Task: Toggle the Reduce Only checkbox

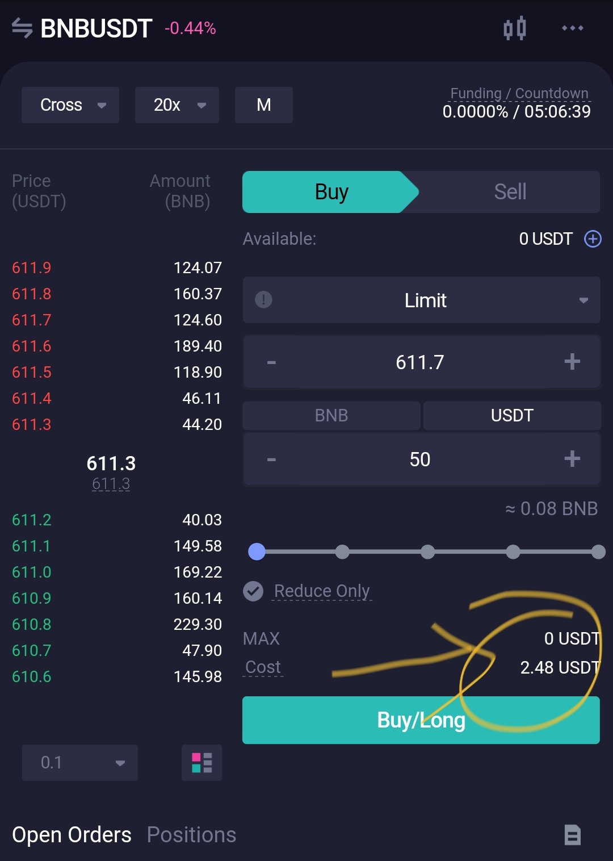Action: coord(253,591)
